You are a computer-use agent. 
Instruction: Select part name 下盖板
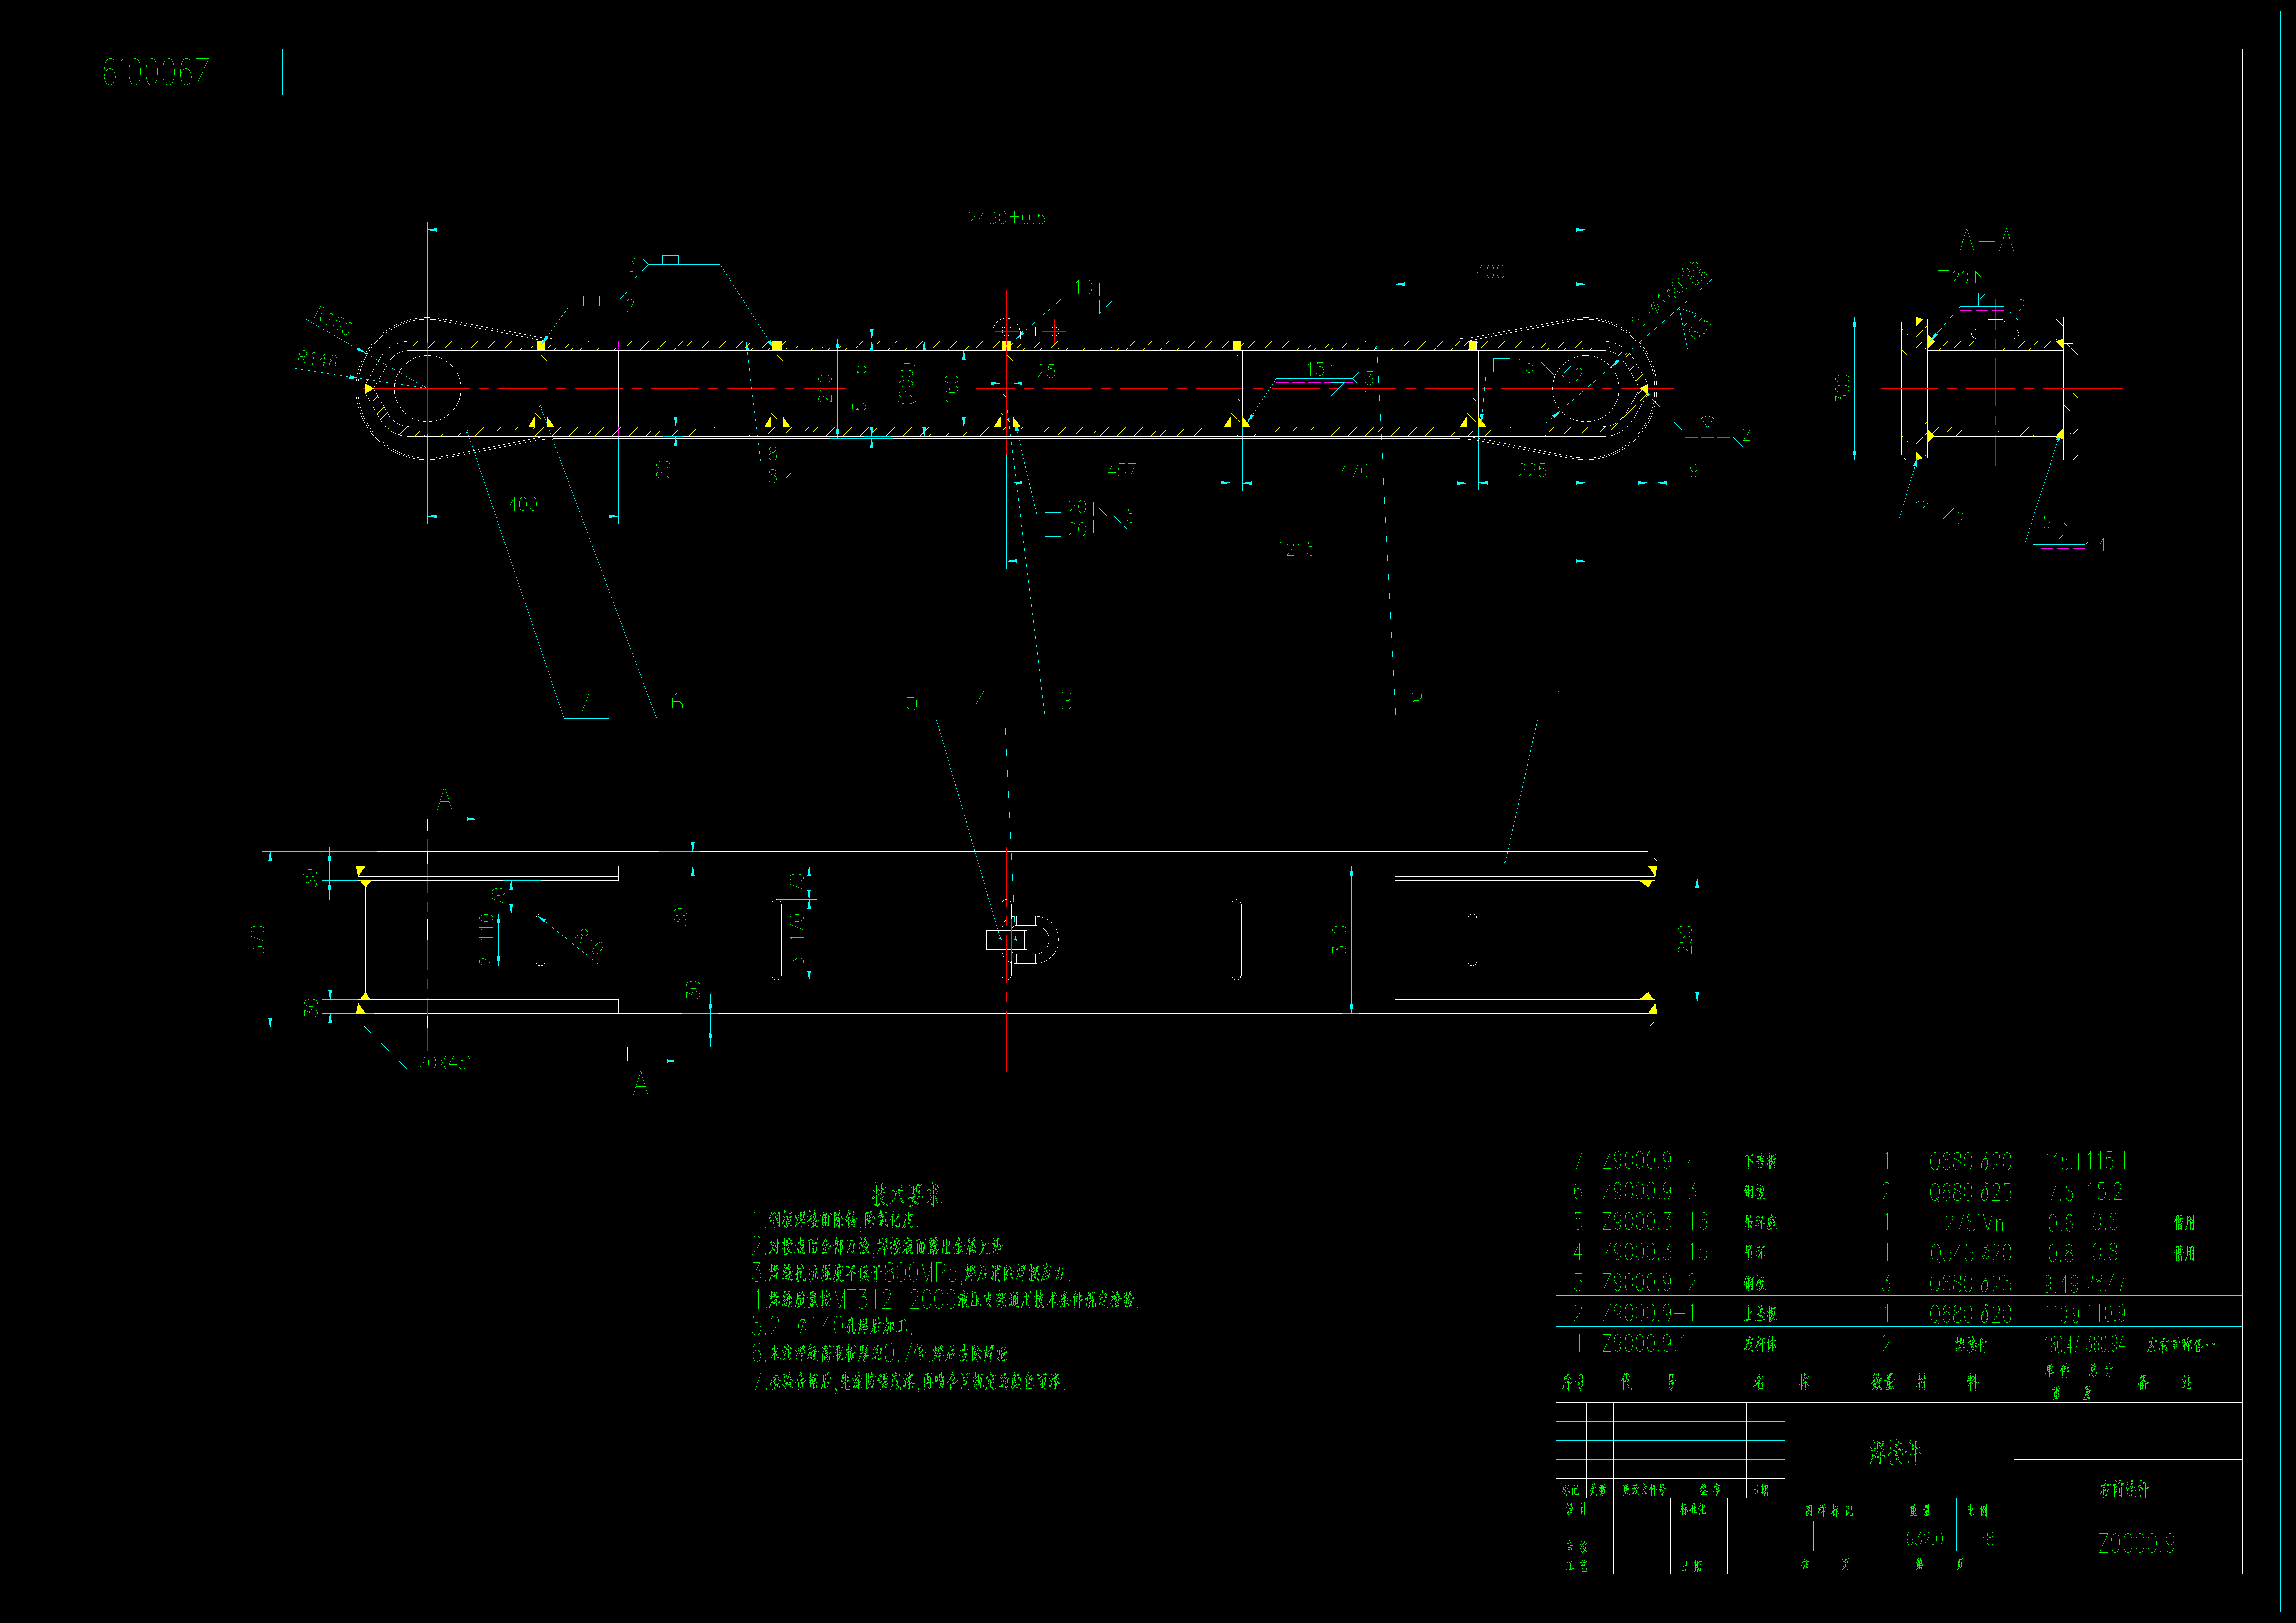(1760, 1162)
